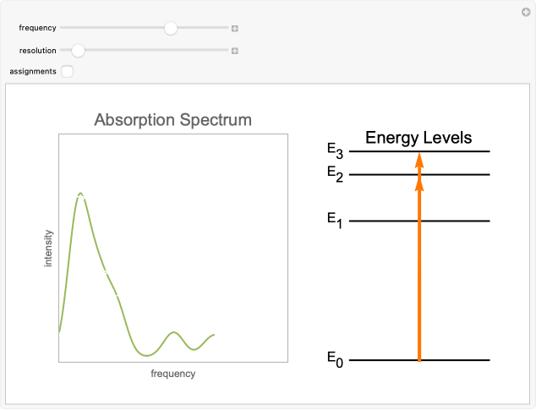This screenshot has width=536, height=410.
Task: Select the E3 energy level label
Action: coord(336,151)
